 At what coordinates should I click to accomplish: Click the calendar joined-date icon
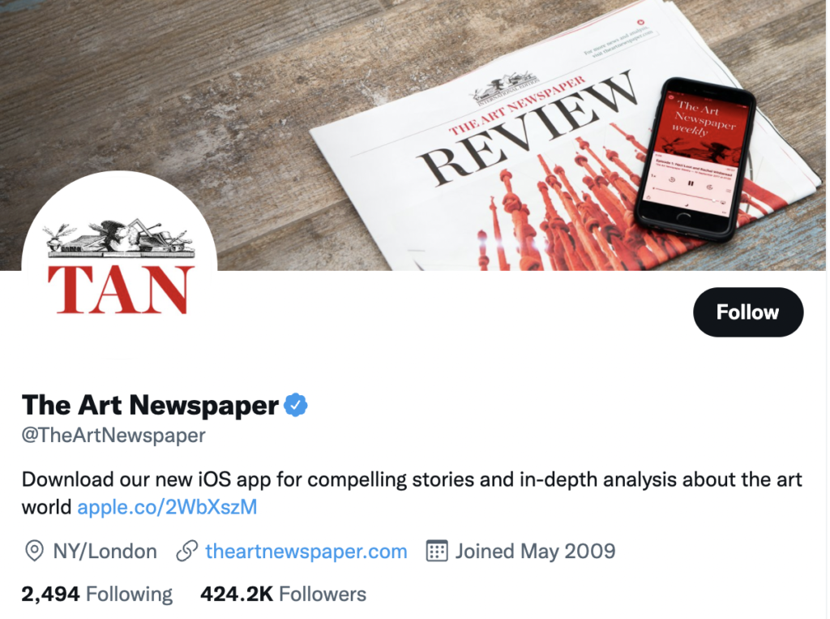point(437,551)
